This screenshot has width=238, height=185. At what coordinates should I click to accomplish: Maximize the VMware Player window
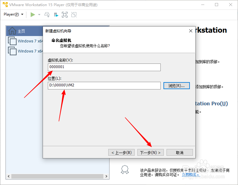click(217, 5)
